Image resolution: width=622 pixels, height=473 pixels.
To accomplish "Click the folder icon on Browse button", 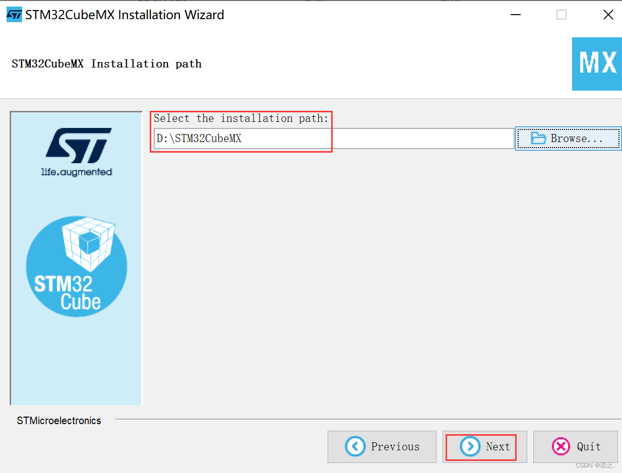I will [539, 138].
